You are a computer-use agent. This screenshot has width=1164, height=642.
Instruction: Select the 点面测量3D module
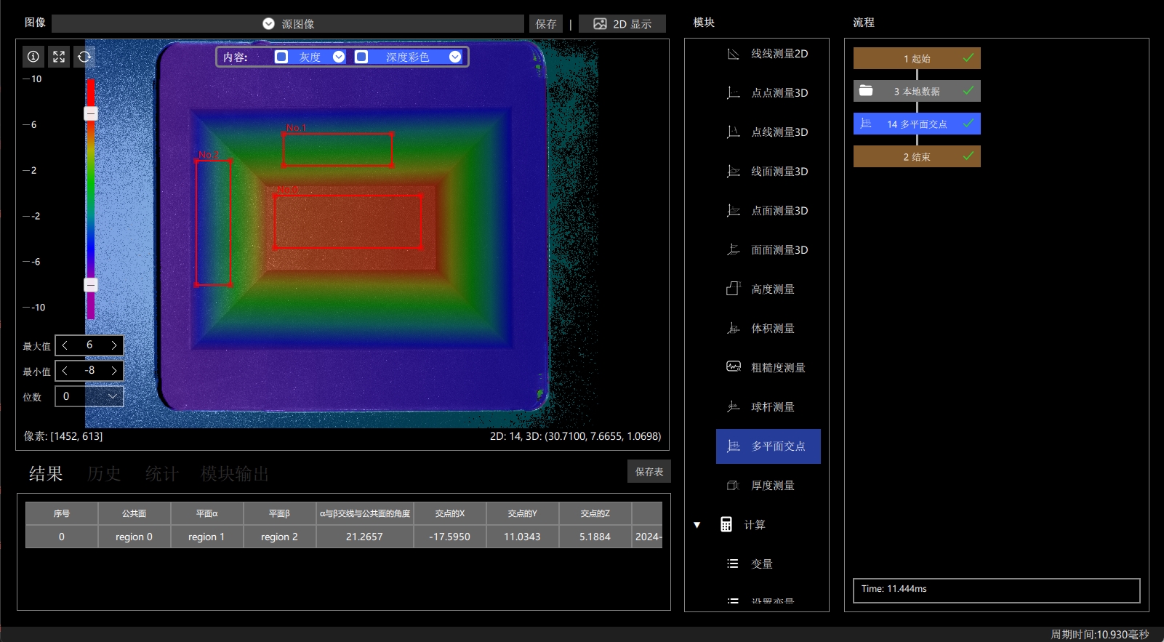click(768, 211)
